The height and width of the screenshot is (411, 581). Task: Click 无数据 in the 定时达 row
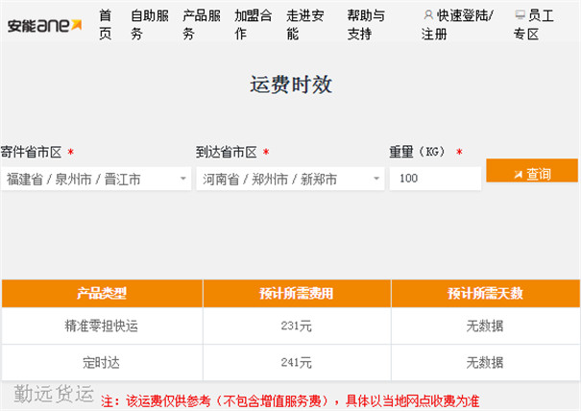point(485,362)
